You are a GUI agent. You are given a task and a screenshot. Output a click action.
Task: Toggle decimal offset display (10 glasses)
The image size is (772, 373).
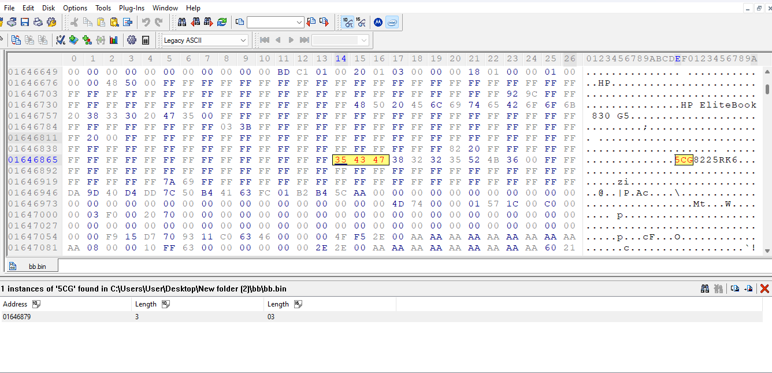pyautogui.click(x=347, y=22)
